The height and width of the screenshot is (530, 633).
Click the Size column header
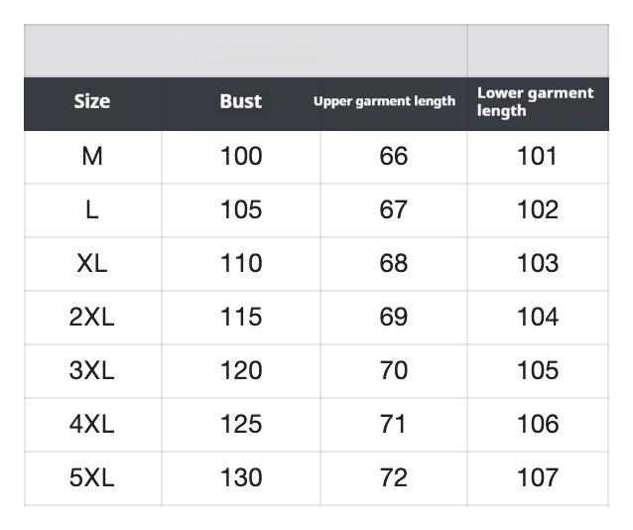click(x=92, y=101)
